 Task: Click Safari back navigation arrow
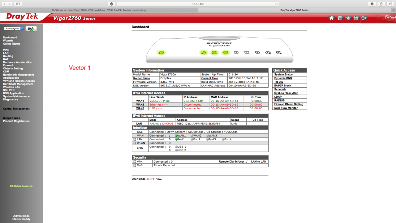click(5, 4)
